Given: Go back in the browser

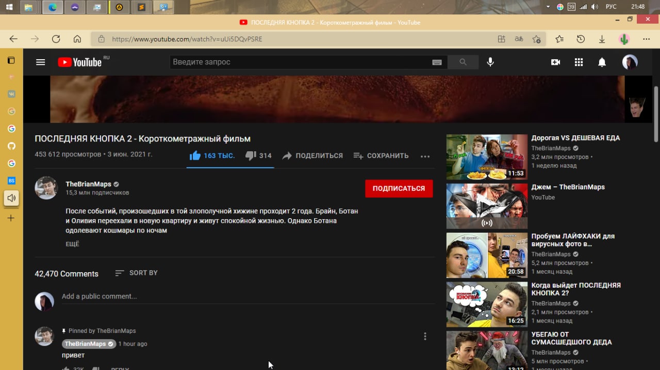Looking at the screenshot, I should (x=13, y=39).
